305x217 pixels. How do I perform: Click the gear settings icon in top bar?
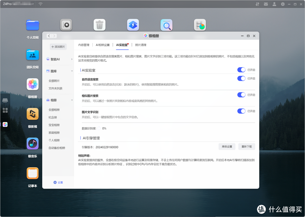point(283,4)
